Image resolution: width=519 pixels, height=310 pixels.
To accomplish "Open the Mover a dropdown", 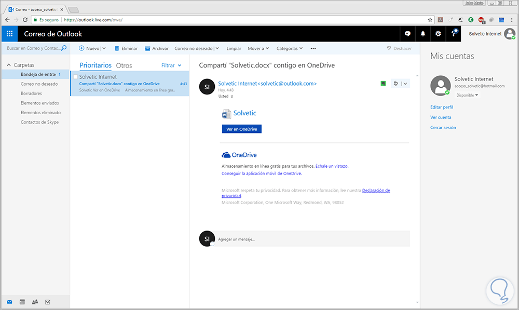I will coord(258,48).
